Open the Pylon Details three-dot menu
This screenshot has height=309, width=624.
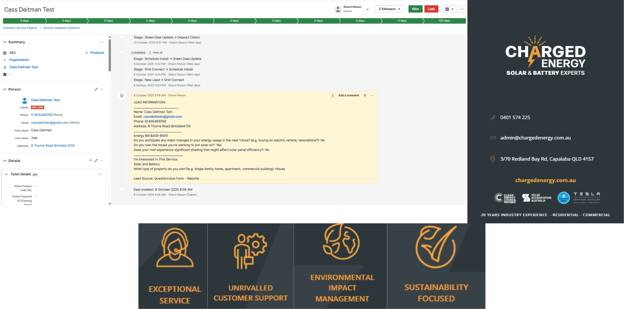click(99, 175)
